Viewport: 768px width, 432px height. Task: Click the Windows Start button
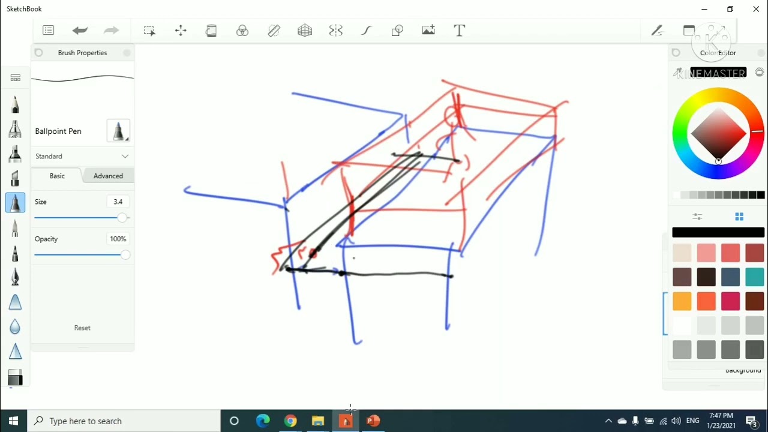click(x=13, y=421)
